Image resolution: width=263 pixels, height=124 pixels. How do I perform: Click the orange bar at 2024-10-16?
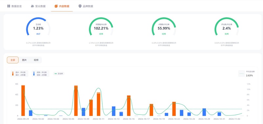point(129,105)
